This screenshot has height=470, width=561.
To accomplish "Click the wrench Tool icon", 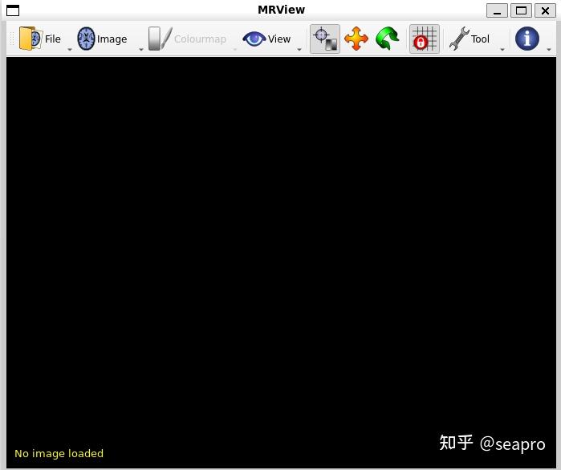I will [459, 39].
